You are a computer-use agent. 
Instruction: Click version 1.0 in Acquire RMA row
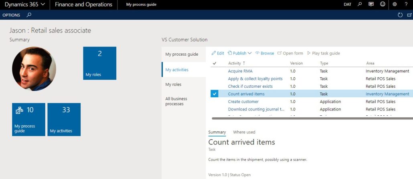(x=293, y=71)
